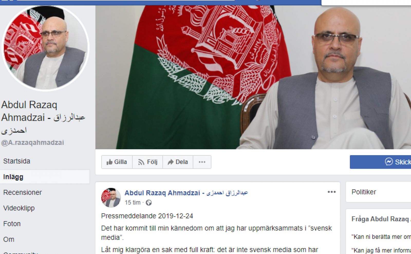
Task: Open Foton page section
Action: tap(12, 224)
